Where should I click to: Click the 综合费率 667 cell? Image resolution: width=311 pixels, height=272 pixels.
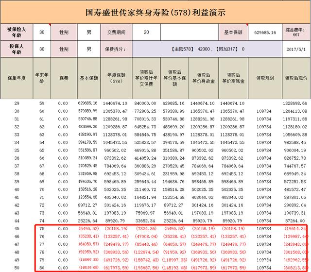coord(296,32)
